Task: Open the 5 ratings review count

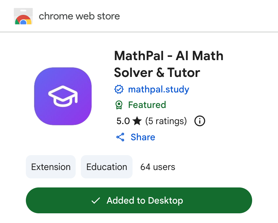Action: pos(166,121)
